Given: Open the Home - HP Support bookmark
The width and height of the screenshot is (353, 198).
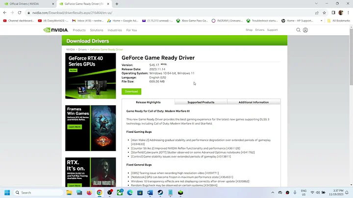Looking at the screenshot, I should tap(297, 21).
